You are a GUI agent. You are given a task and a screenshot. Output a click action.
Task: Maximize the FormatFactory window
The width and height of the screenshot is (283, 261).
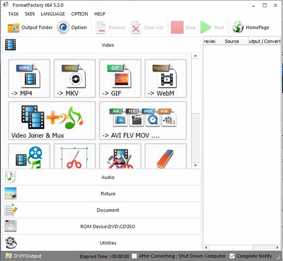[265, 5]
